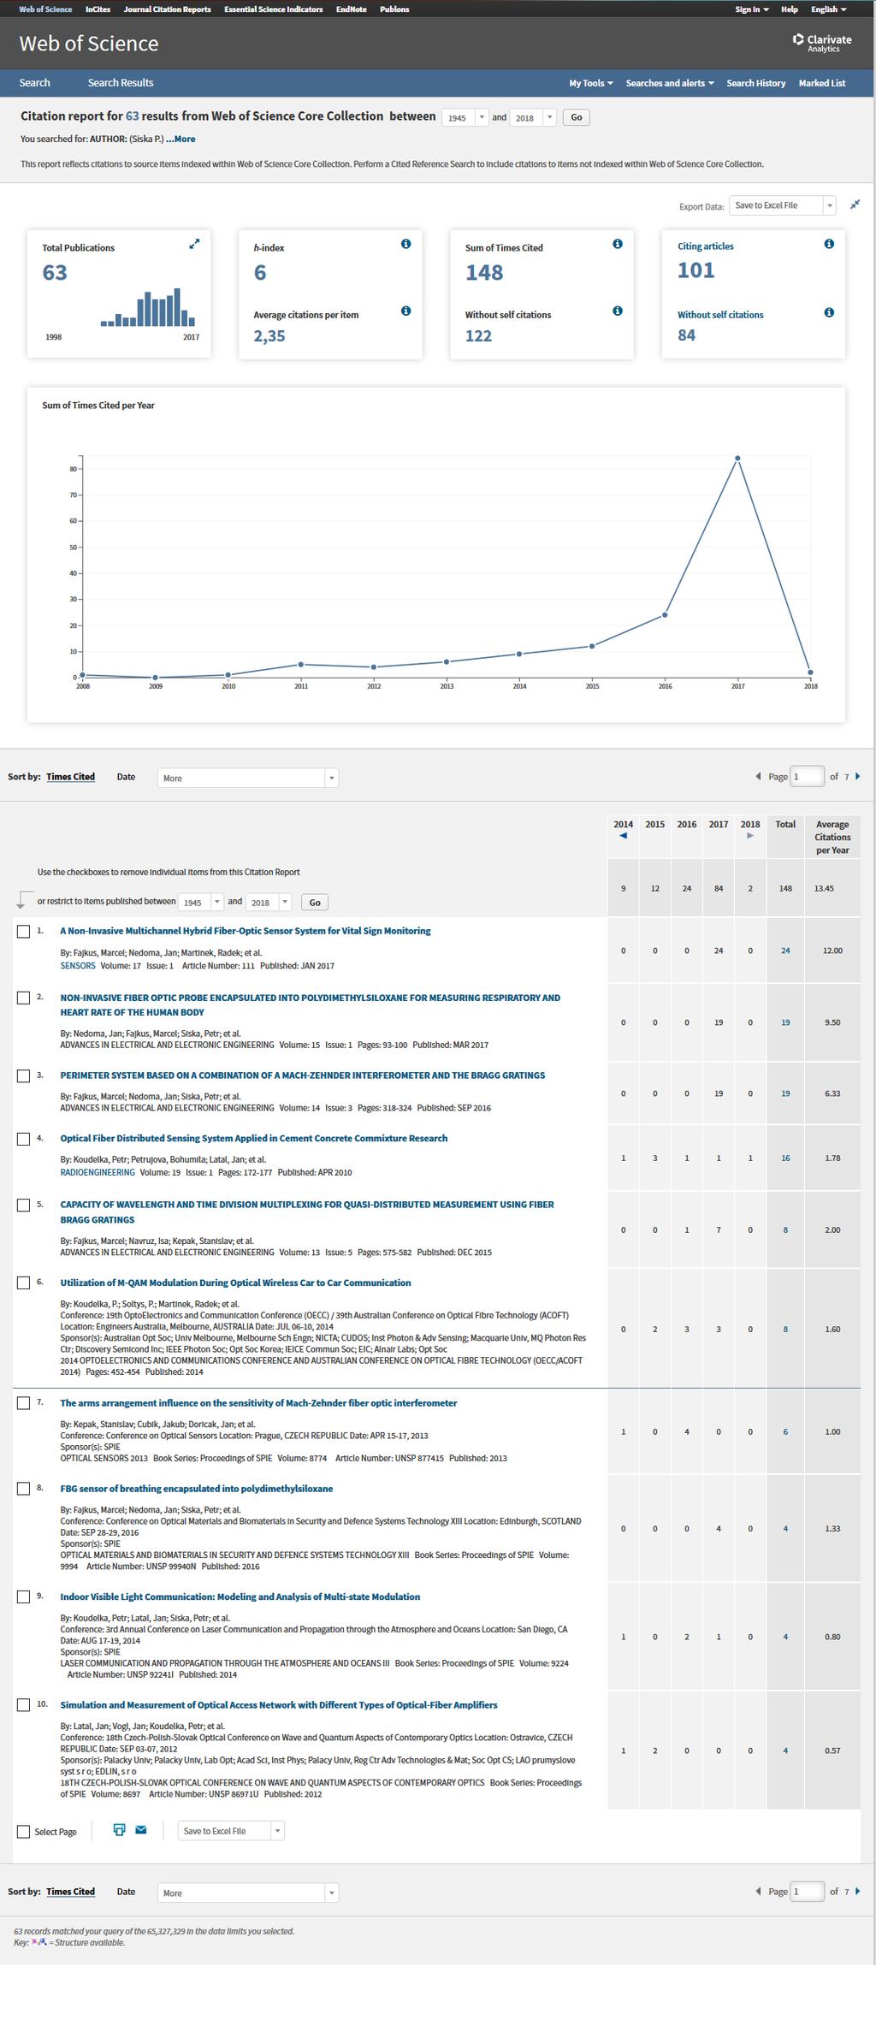Click the print icon near Select Page
876x2032 pixels.
coord(119,1830)
